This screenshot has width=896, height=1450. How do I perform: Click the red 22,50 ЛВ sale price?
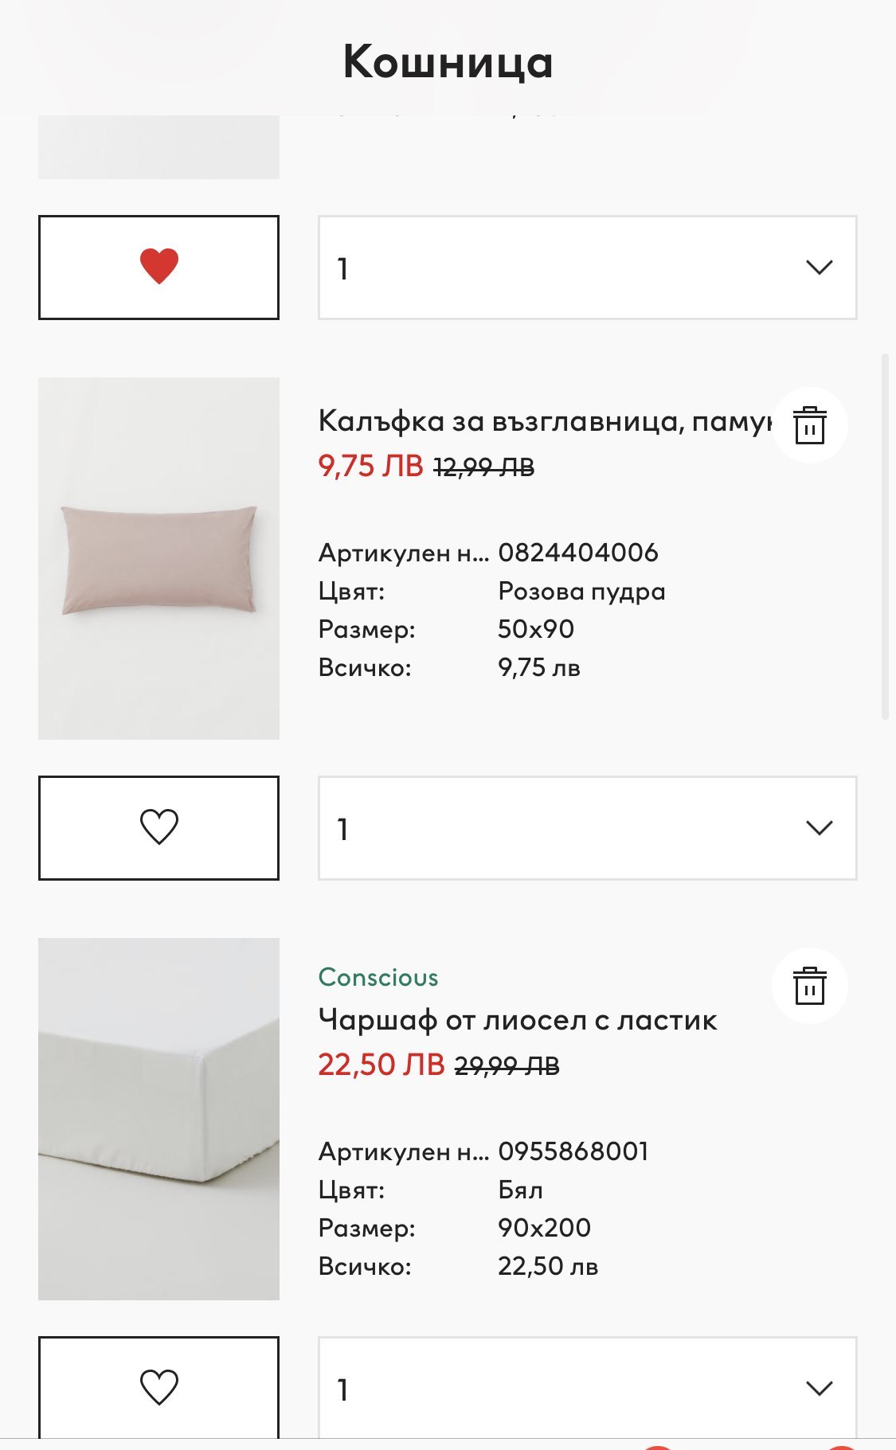point(381,1065)
